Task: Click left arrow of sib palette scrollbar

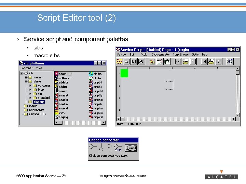Action: [56, 123]
